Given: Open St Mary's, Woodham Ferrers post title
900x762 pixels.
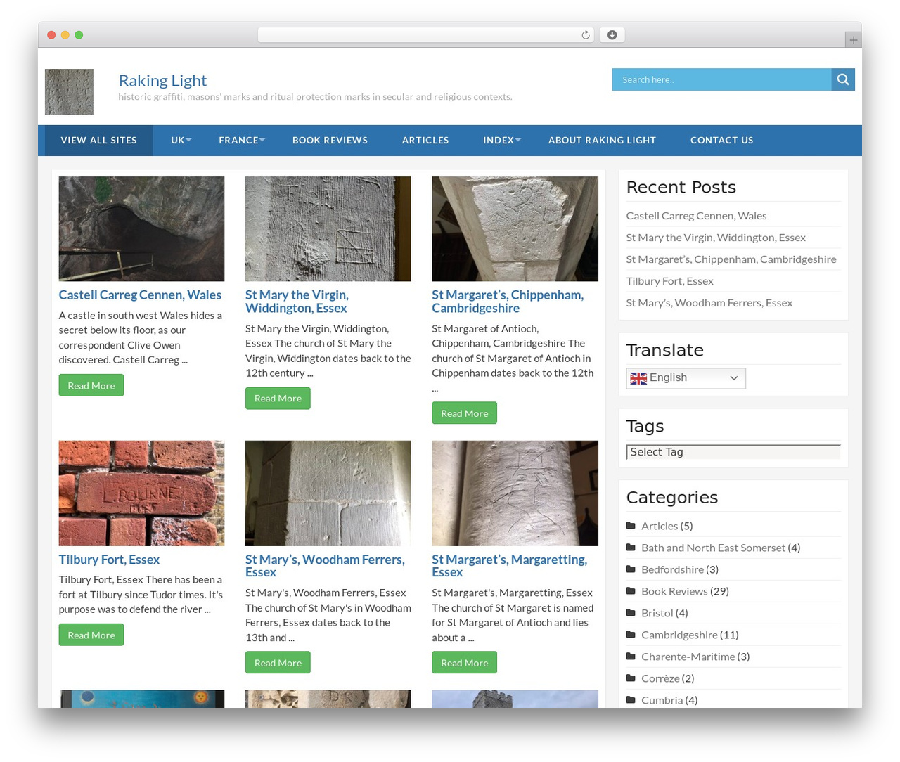Looking at the screenshot, I should (325, 566).
